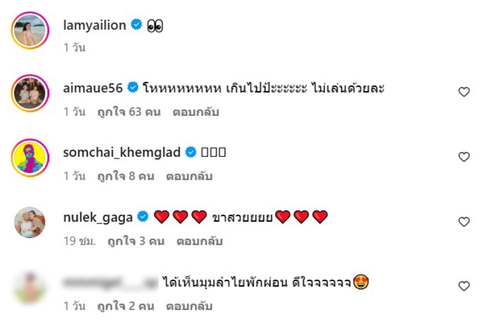Click lamyailion's verified badge icon
483x334 pixels.
coord(137,25)
